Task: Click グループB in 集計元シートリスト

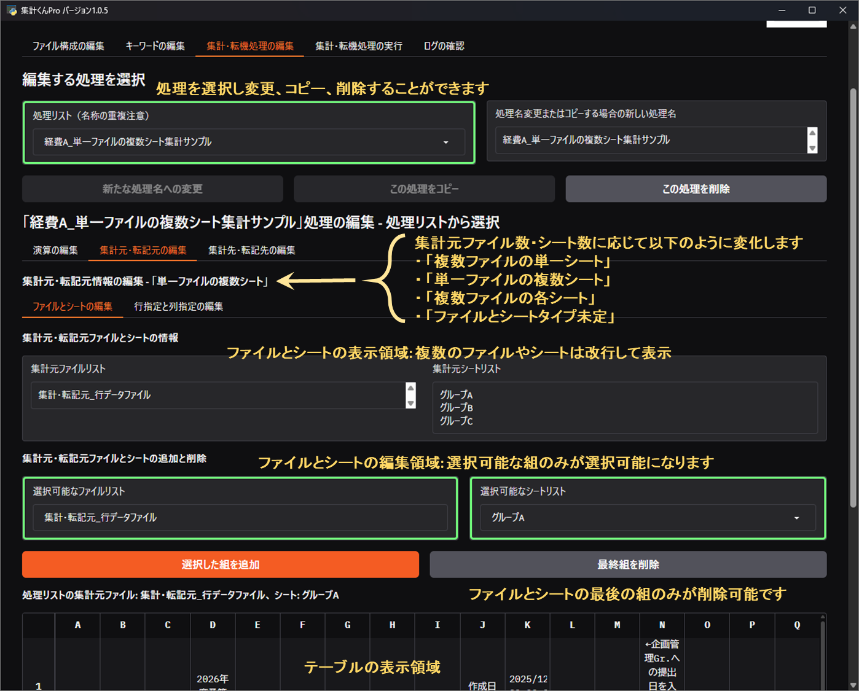Action: (x=457, y=408)
